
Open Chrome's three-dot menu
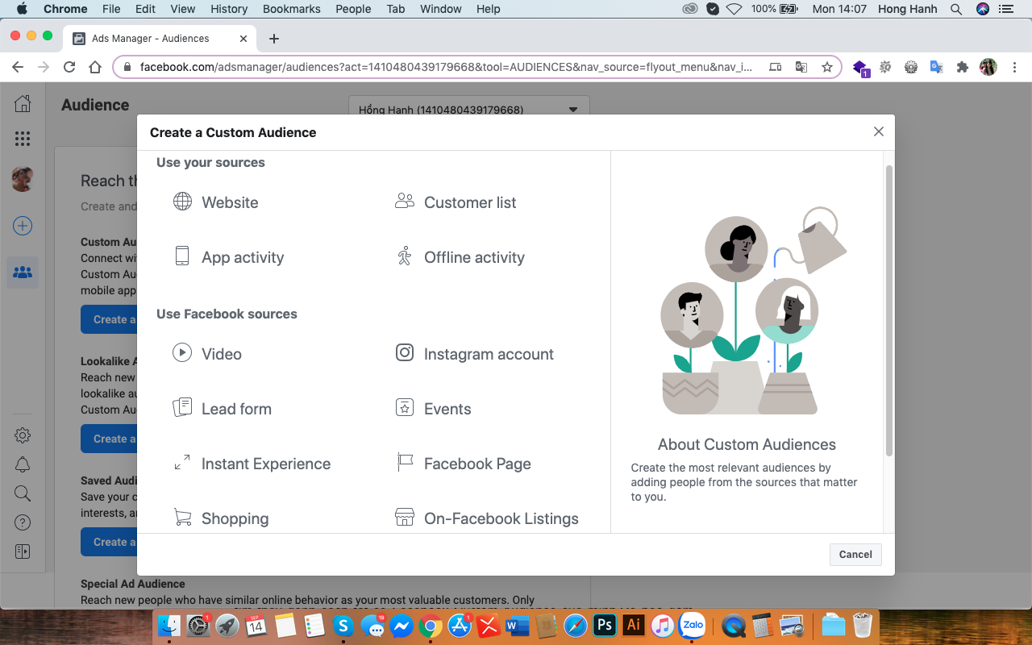pos(1014,67)
